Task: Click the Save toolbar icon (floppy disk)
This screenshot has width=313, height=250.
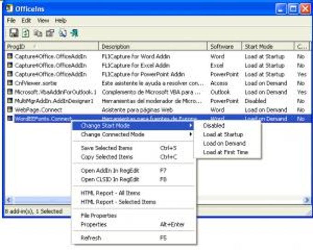Action: click(14, 33)
